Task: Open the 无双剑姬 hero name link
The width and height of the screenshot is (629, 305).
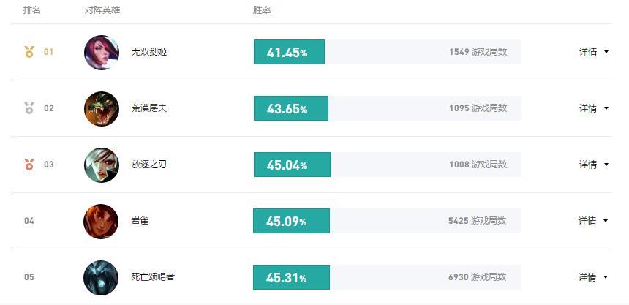Action: (148, 52)
